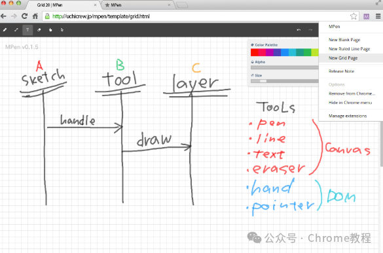Bookmark the page with the star icon
Viewport: 383px width, 253px height.
[354, 16]
